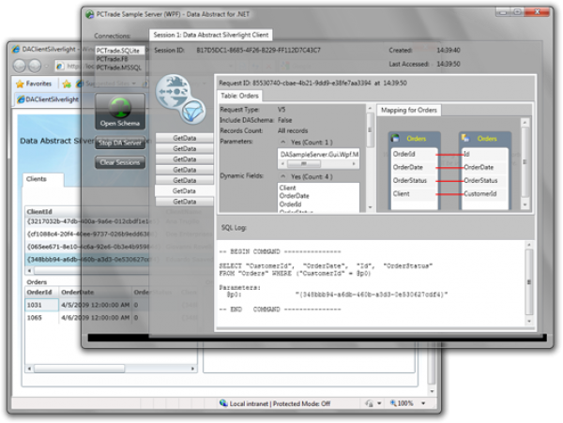Image resolution: width=563 pixels, height=423 pixels.
Task: Click the Id field in the right Orders mapping table
Action: pyautogui.click(x=466, y=154)
